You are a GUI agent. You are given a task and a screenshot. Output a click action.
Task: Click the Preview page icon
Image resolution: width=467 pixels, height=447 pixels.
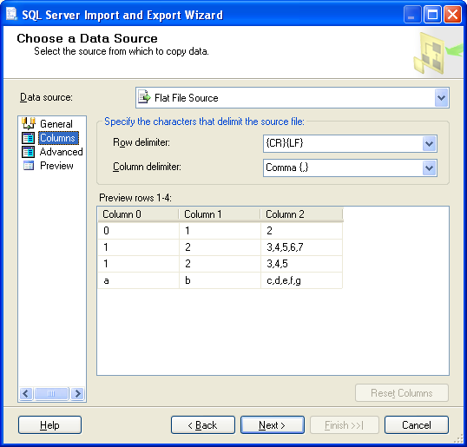(x=29, y=165)
